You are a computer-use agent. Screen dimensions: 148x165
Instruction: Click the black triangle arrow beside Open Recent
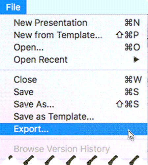136,60
